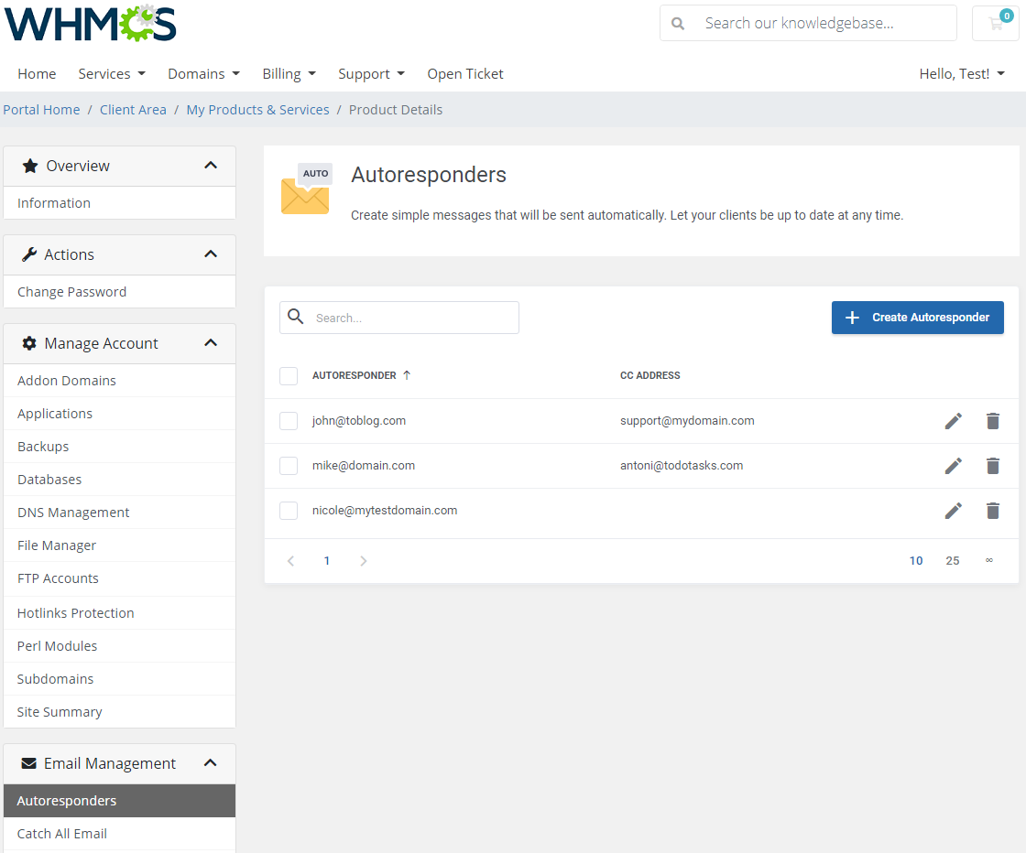Image resolution: width=1026 pixels, height=853 pixels.
Task: Collapse the Email Management panel chevron
Action: pyautogui.click(x=211, y=762)
